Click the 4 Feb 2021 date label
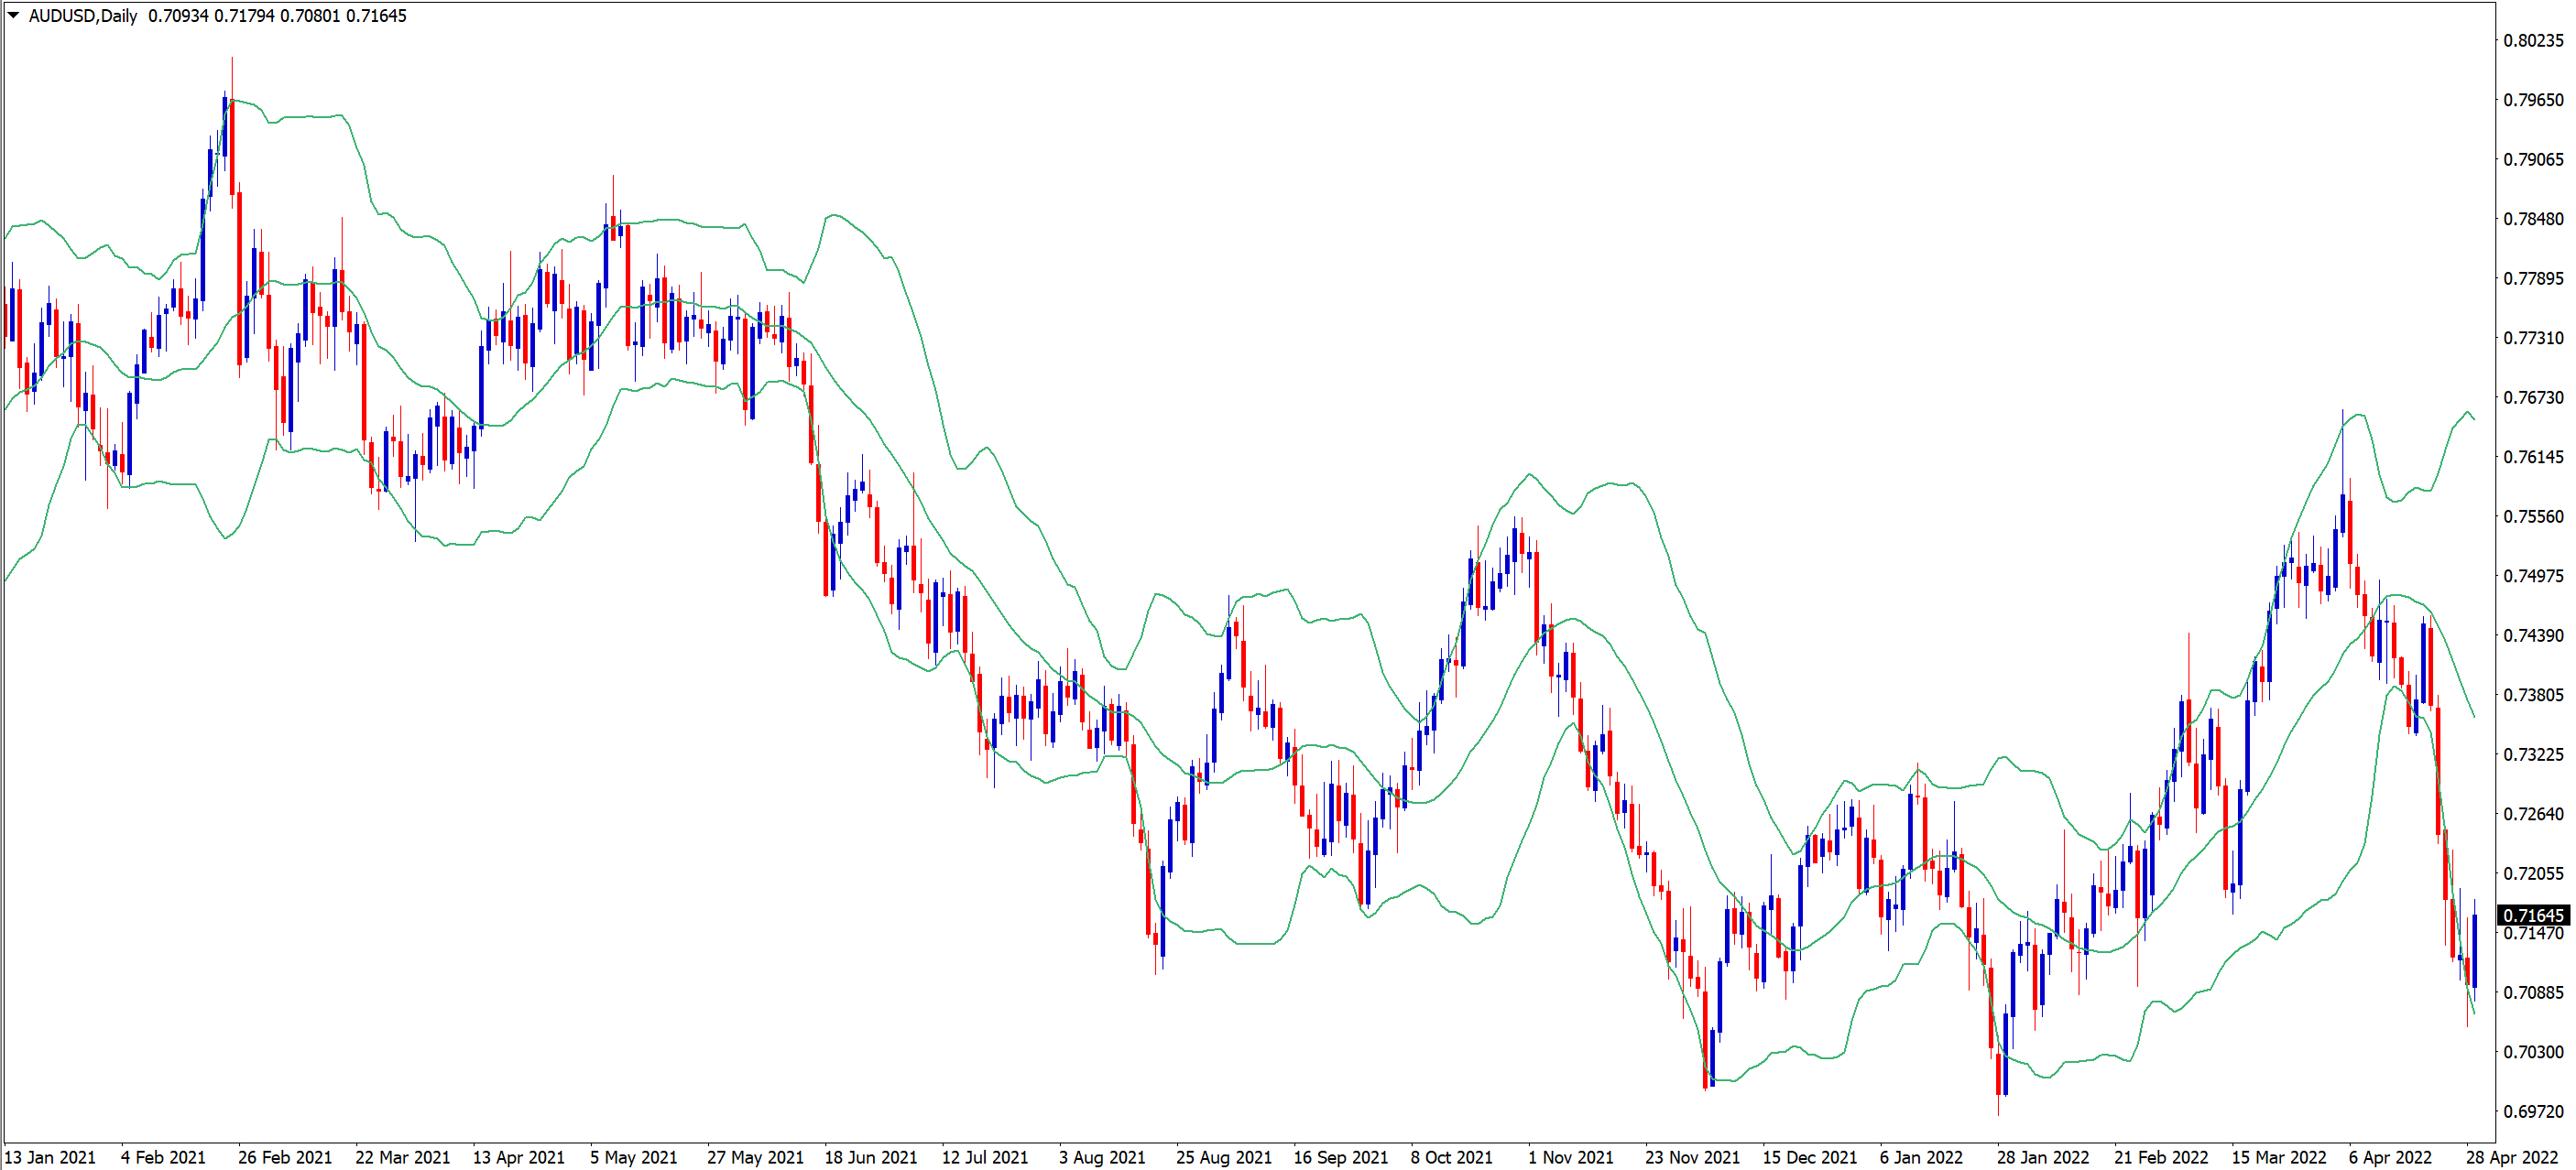 [x=163, y=1157]
